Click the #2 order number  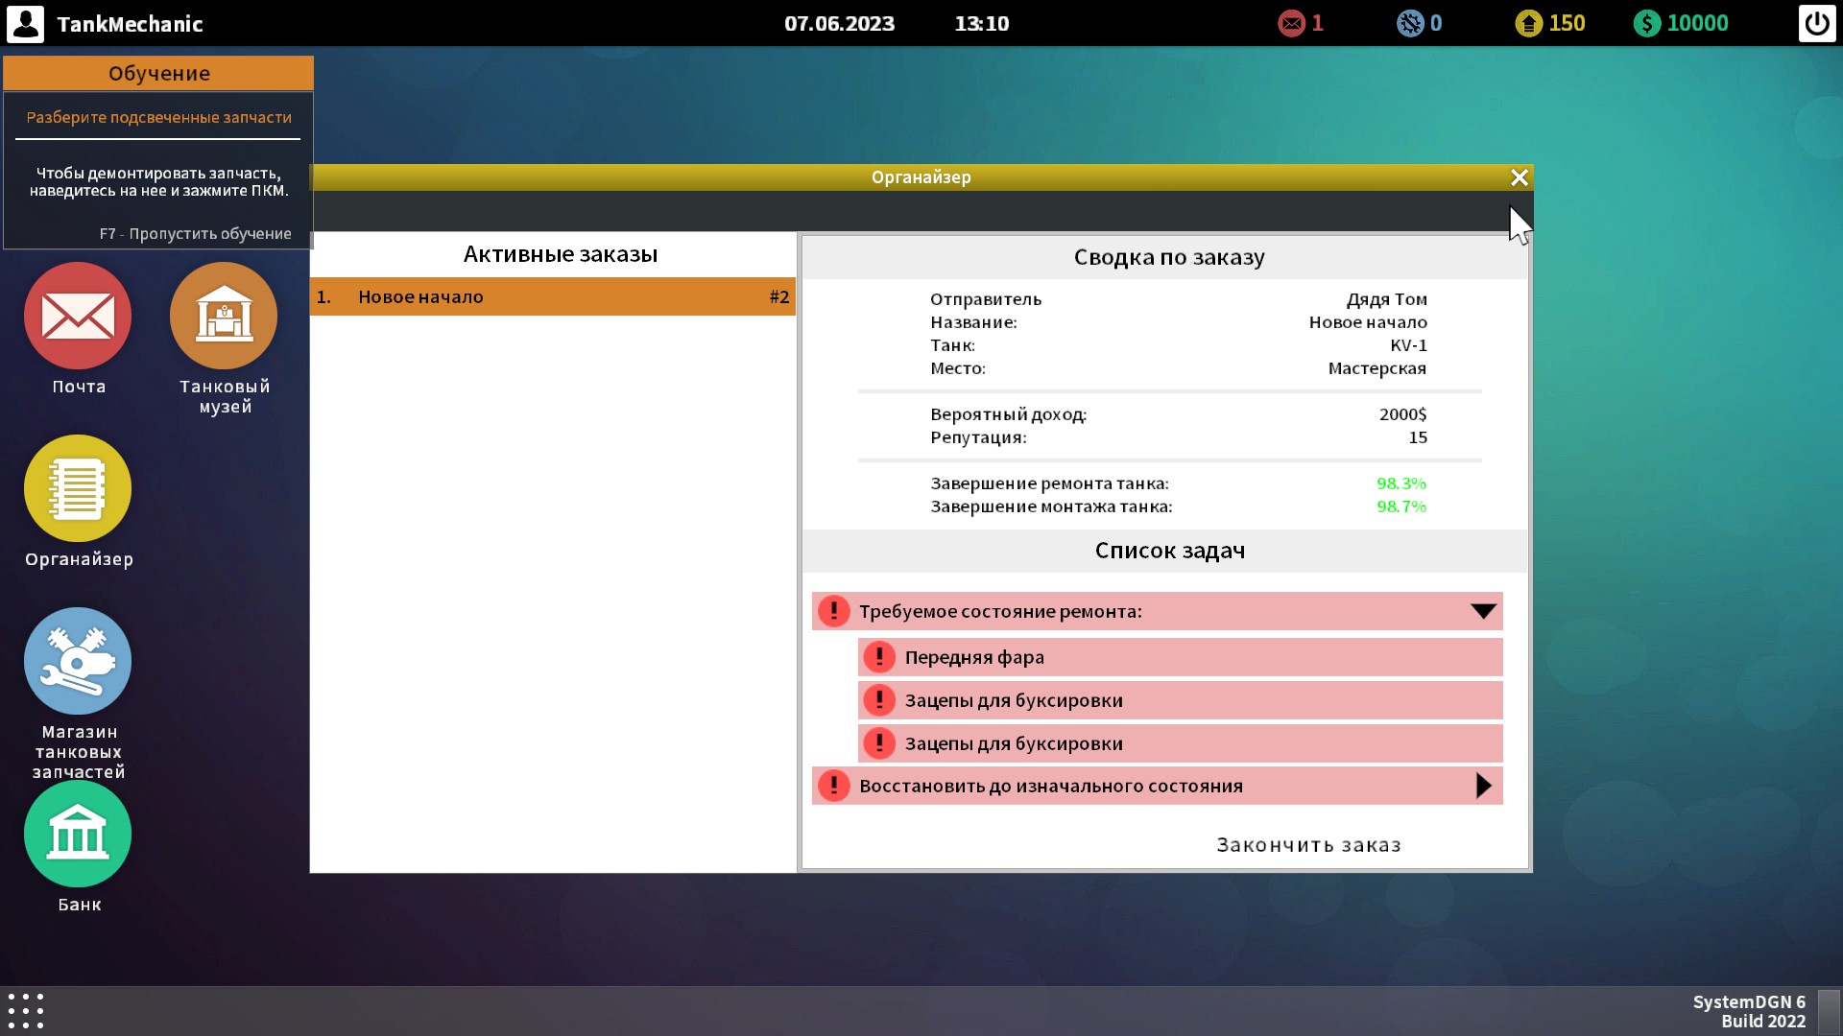pos(778,297)
